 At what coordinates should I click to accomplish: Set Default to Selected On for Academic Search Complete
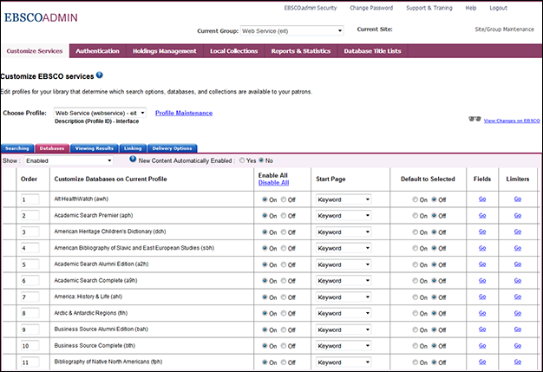point(415,281)
